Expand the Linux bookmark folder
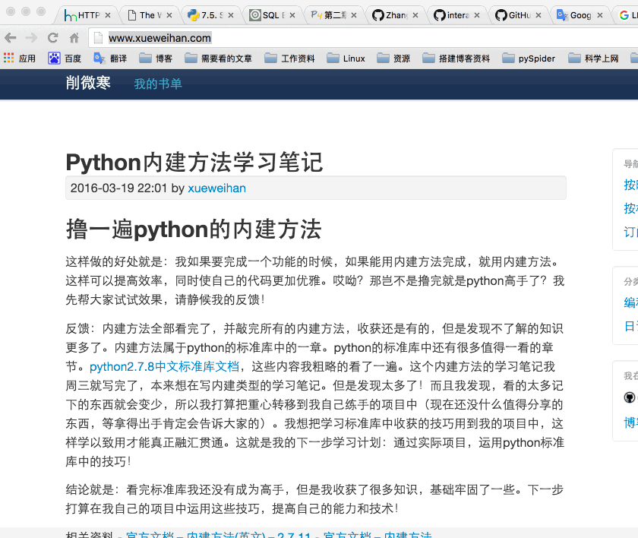This screenshot has height=538, width=638. 346,59
